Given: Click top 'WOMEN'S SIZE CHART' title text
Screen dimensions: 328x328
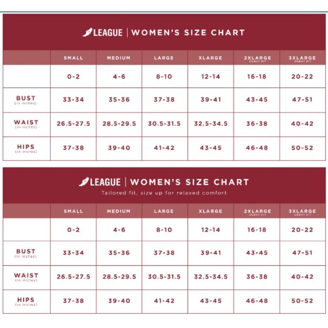Looking at the screenshot, I should point(188,32).
